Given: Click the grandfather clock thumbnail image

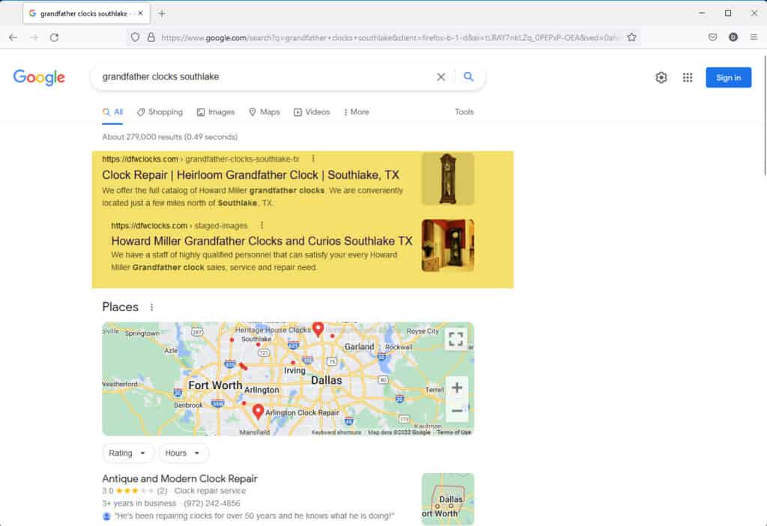Looking at the screenshot, I should (448, 178).
